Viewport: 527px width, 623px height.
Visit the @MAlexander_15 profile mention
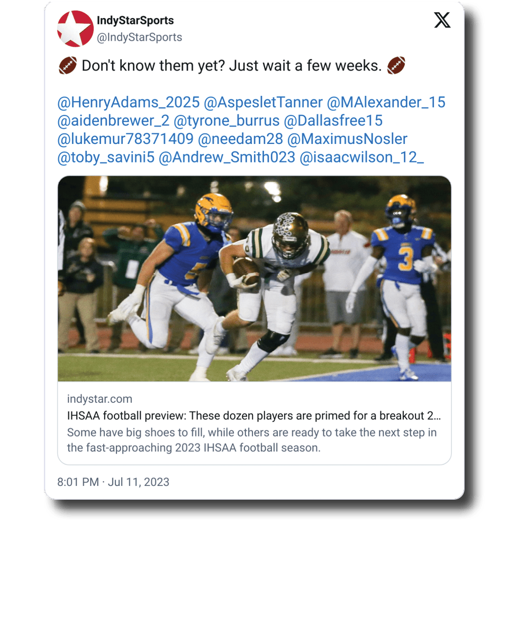coord(386,103)
